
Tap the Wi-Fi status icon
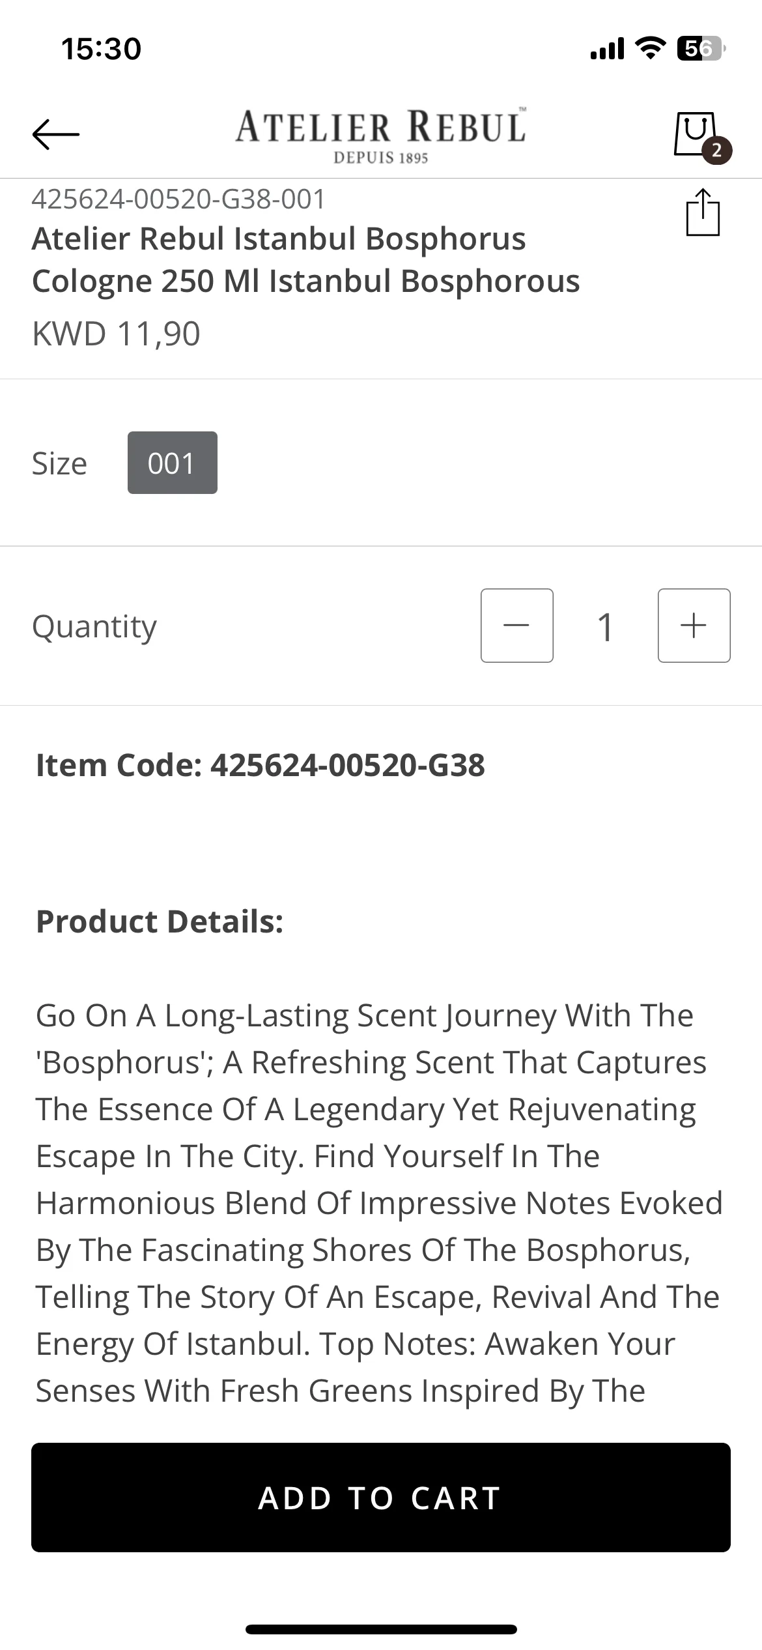pos(649,48)
